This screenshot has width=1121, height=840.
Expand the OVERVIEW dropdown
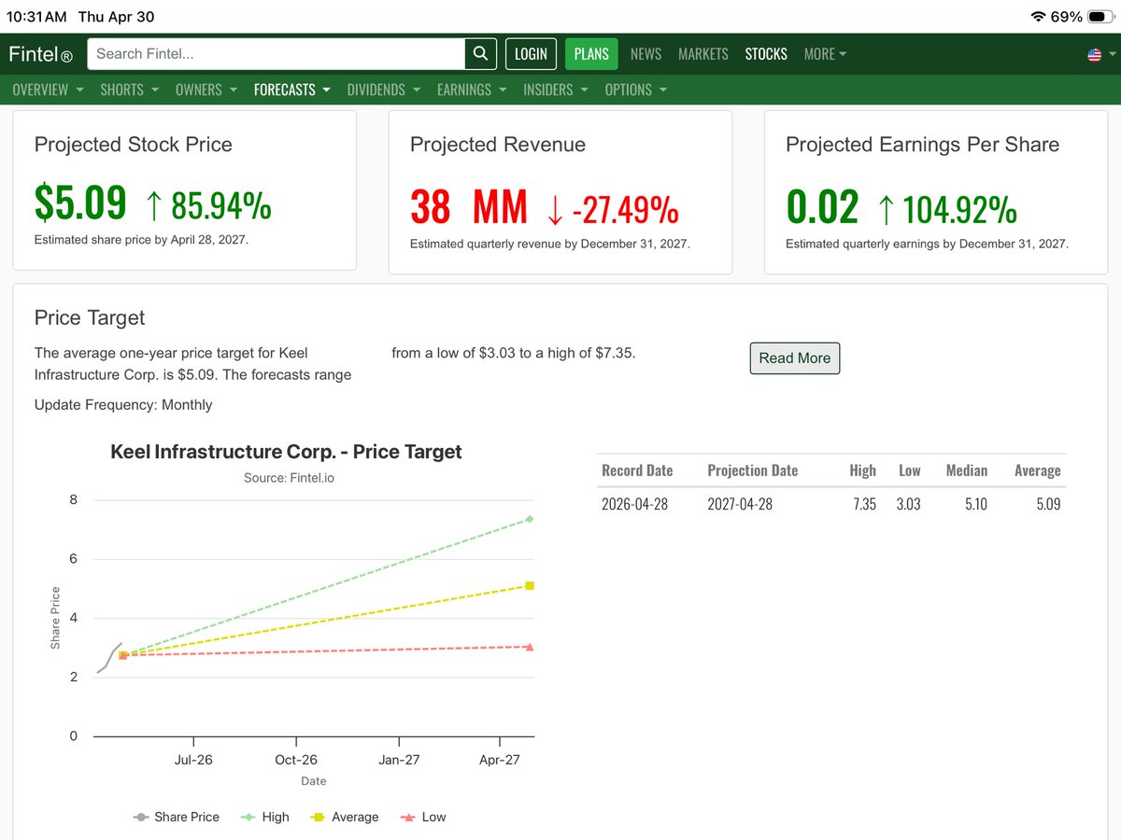click(x=48, y=90)
